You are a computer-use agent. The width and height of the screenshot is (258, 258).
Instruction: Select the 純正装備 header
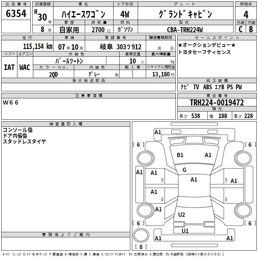(217, 80)
